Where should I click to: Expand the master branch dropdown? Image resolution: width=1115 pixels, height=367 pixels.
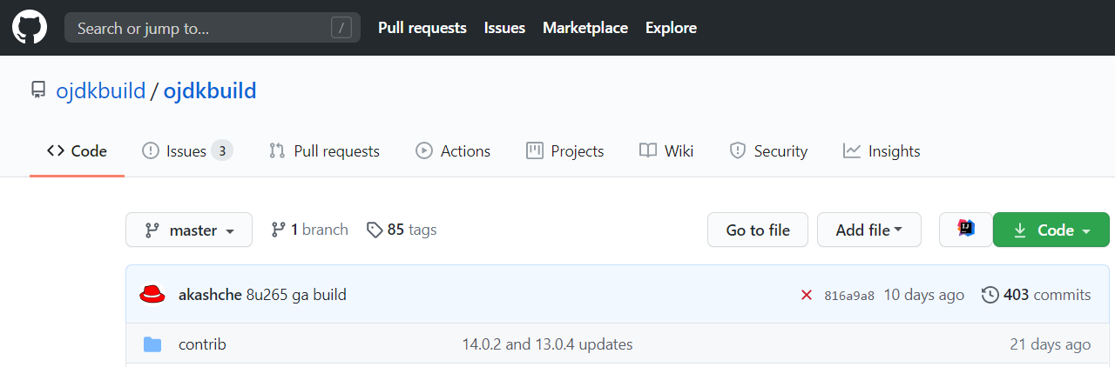point(189,230)
